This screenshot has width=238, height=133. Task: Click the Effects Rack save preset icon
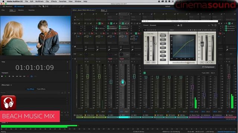point(62,93)
